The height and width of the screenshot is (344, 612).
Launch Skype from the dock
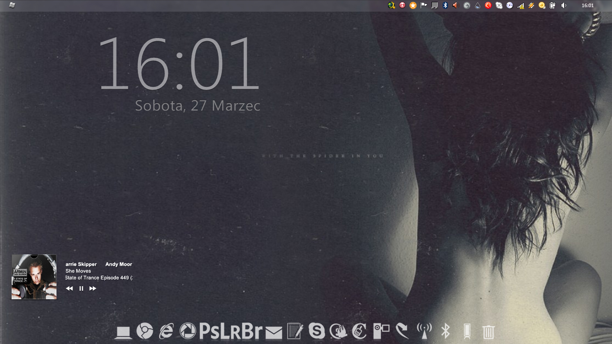click(x=317, y=331)
